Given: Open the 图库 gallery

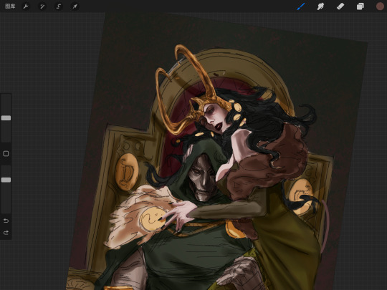Looking at the screenshot, I should coord(10,6).
